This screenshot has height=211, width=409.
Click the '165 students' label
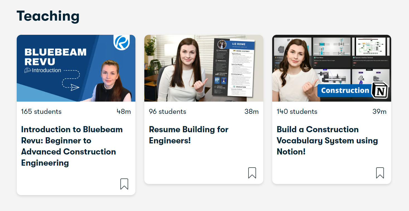click(x=41, y=112)
